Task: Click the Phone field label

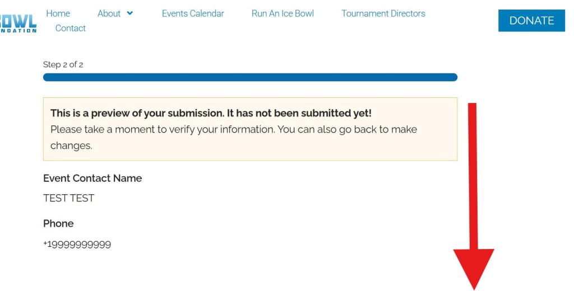Action: point(58,223)
